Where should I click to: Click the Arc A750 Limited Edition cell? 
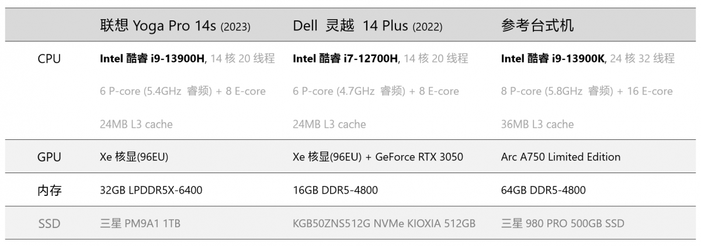561,157
